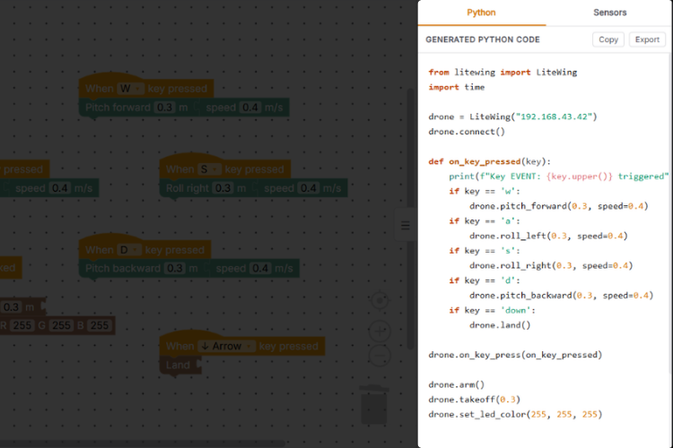Click the 'drone.pitch_forward' code line

(558, 206)
